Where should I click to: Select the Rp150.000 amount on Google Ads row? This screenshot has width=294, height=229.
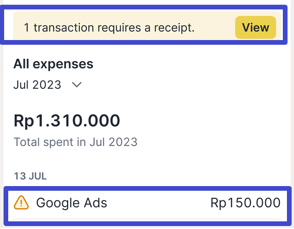tap(245, 203)
